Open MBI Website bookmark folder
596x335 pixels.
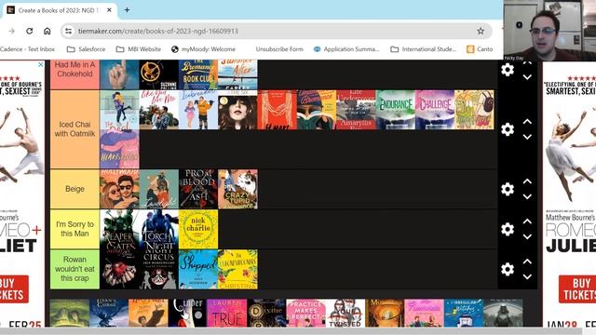pyautogui.click(x=139, y=49)
